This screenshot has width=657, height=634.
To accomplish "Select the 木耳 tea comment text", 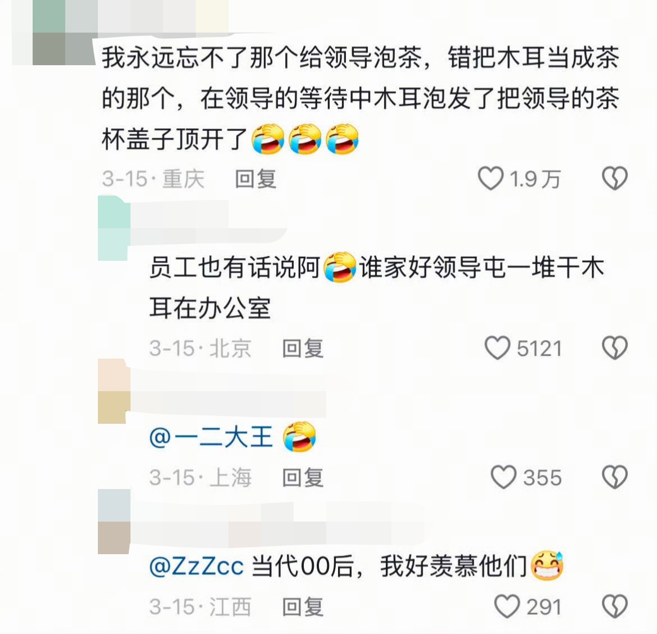I will [361, 98].
